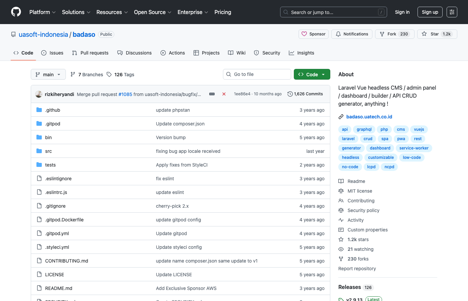Click the pulse icon beside Activity

341,220
